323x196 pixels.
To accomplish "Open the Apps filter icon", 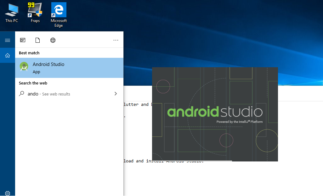I will (22, 40).
